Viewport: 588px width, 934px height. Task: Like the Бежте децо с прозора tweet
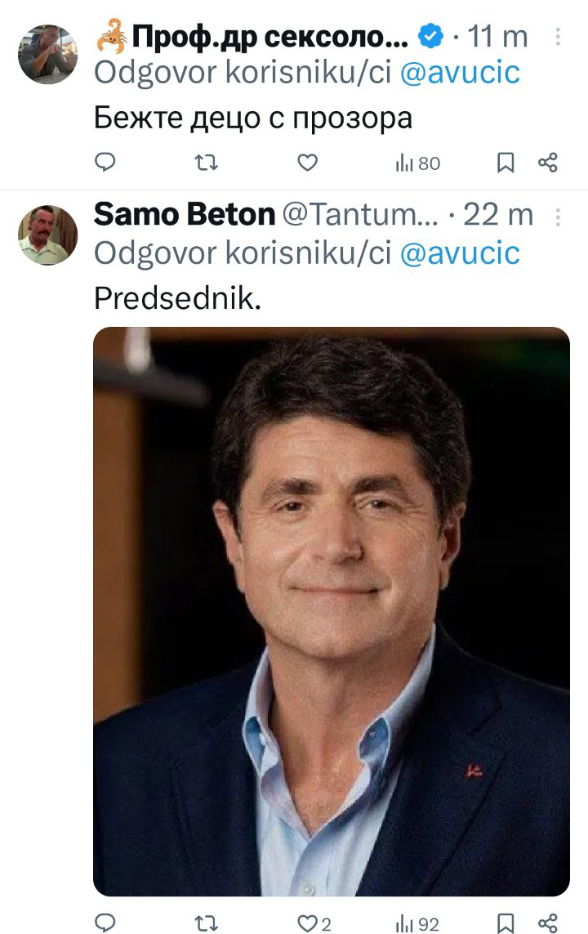tap(307, 162)
